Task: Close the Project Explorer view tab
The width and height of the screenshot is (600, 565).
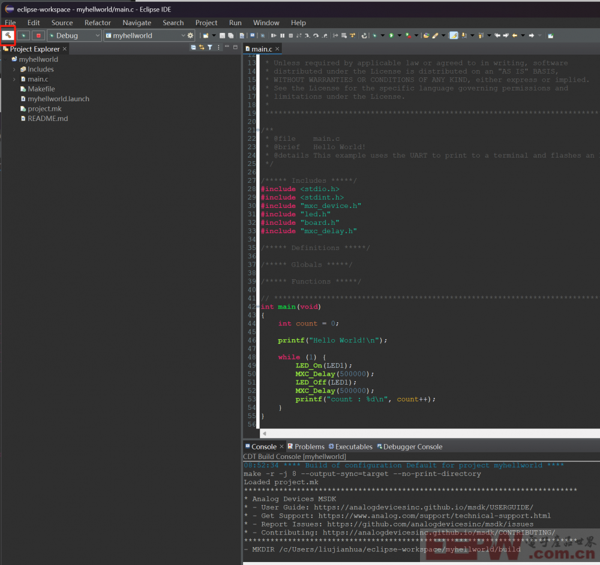Action: (x=65, y=49)
